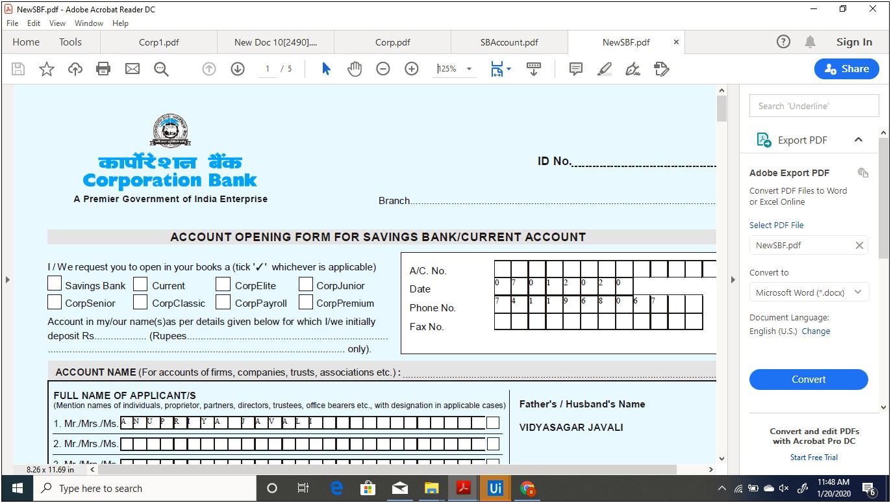Launch UiPath from the taskbar
This screenshot has height=503, width=891.
[x=496, y=488]
